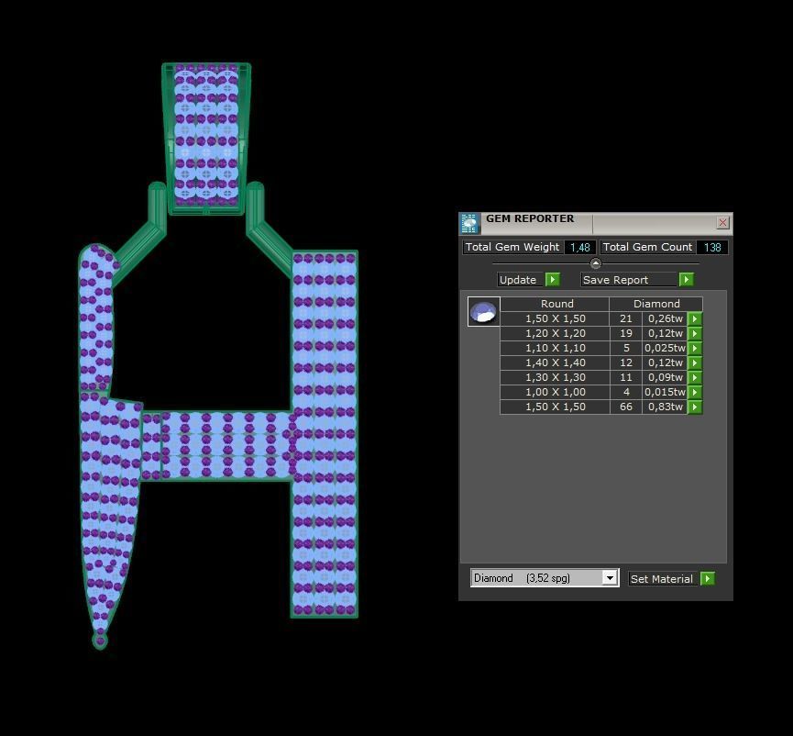Click the Update button
The height and width of the screenshot is (736, 793).
[521, 280]
